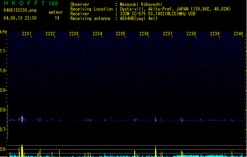Click the 2231 time marker
247x157 pixels.
[27, 34]
